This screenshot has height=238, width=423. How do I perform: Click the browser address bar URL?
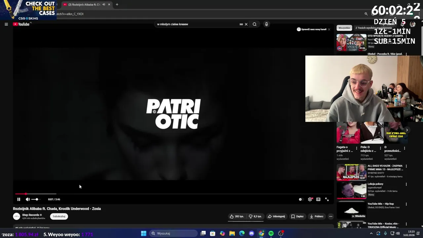click(x=70, y=14)
